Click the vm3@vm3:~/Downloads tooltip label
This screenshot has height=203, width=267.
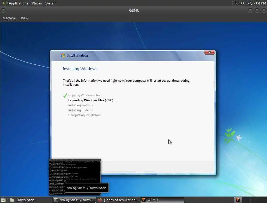click(87, 188)
